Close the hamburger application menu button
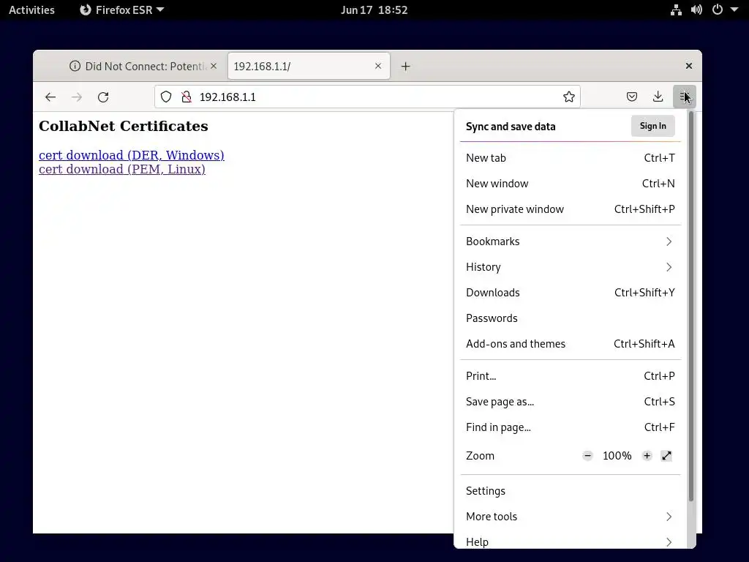 click(684, 97)
